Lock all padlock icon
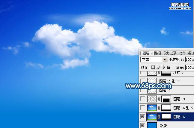The image size is (194, 128). (x=168, y=67)
